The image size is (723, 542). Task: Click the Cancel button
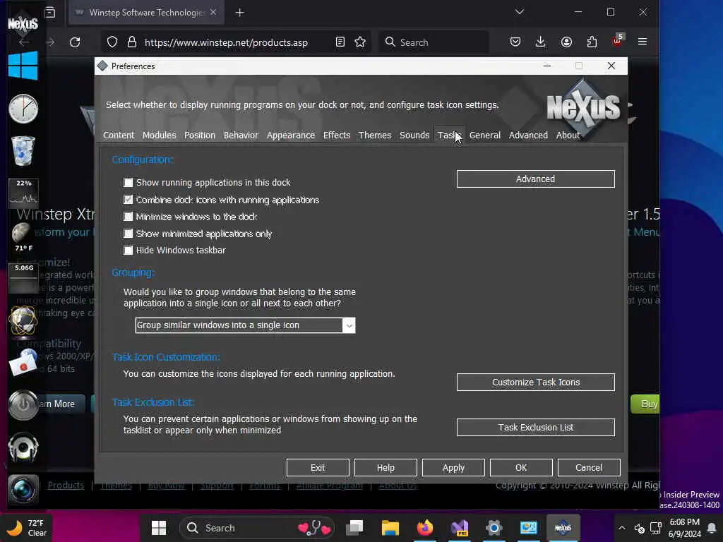(589, 467)
